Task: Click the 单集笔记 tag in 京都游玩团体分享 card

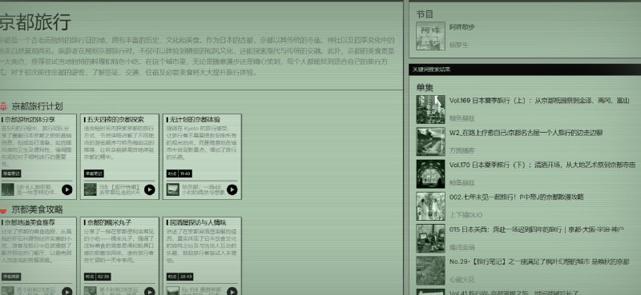Action: (11, 173)
